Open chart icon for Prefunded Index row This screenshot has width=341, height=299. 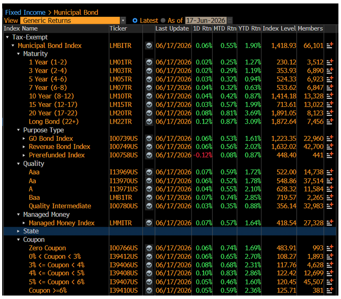tap(149, 155)
